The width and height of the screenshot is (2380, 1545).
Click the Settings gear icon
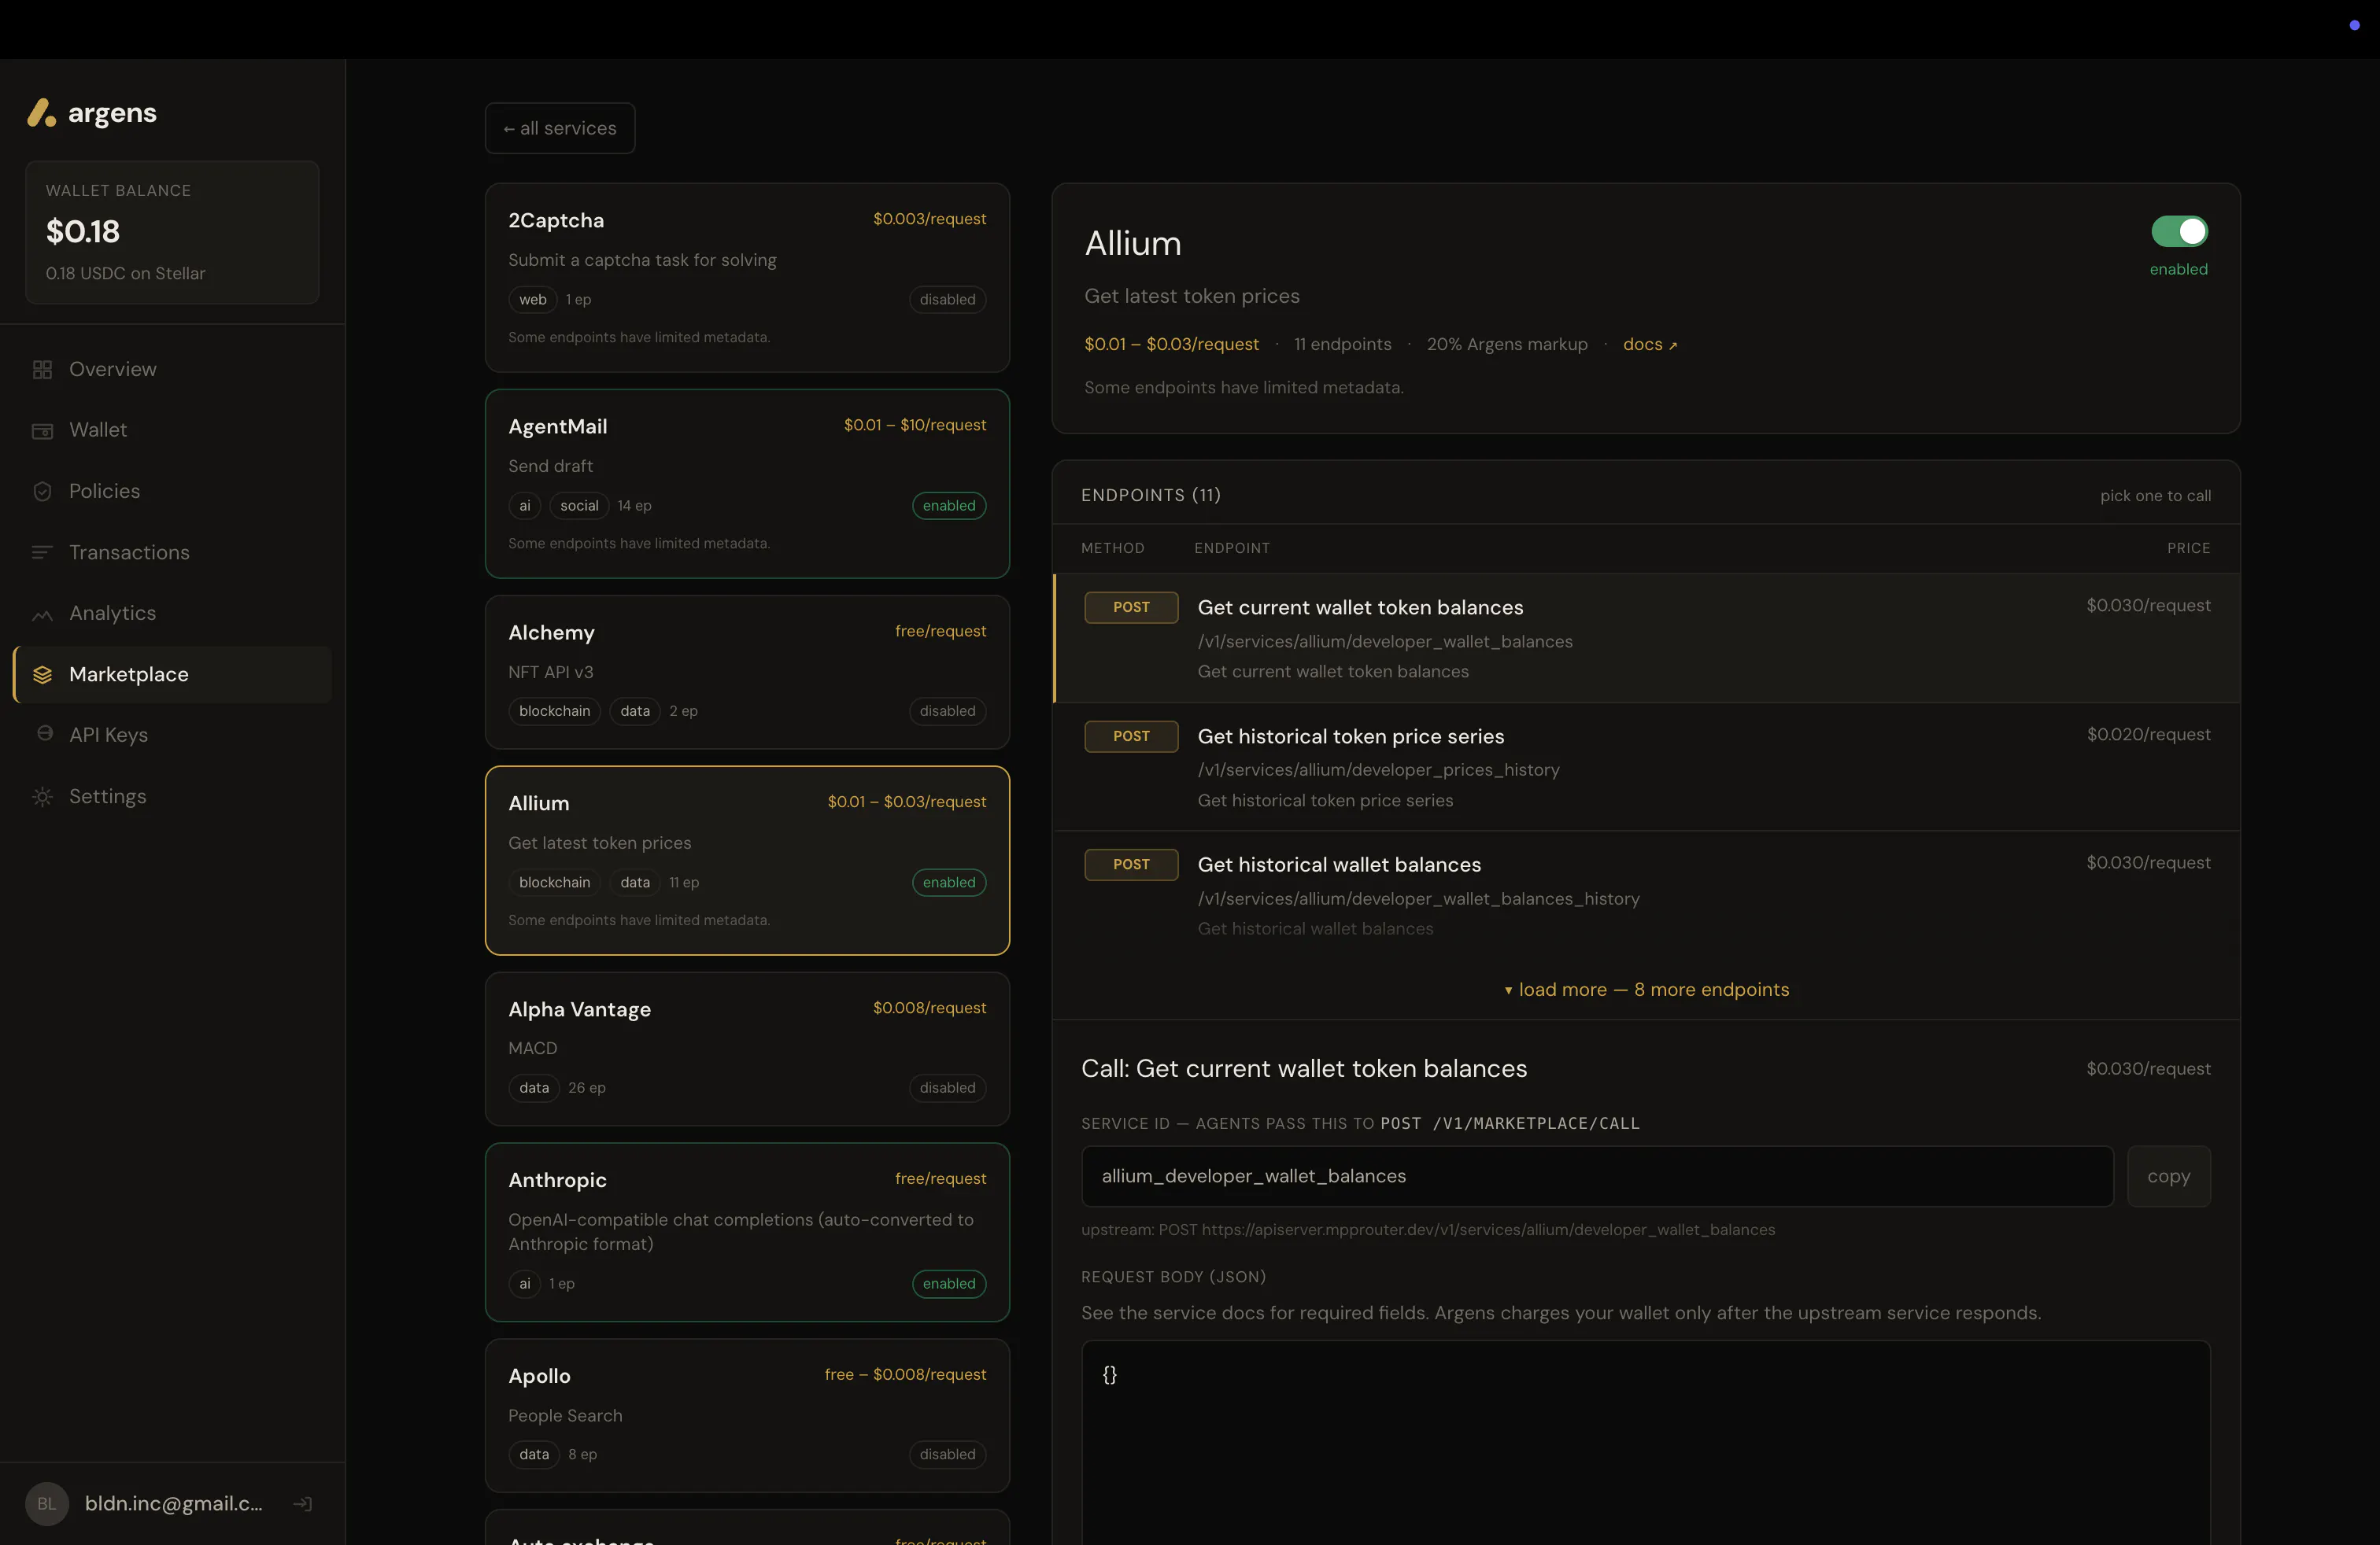point(42,796)
